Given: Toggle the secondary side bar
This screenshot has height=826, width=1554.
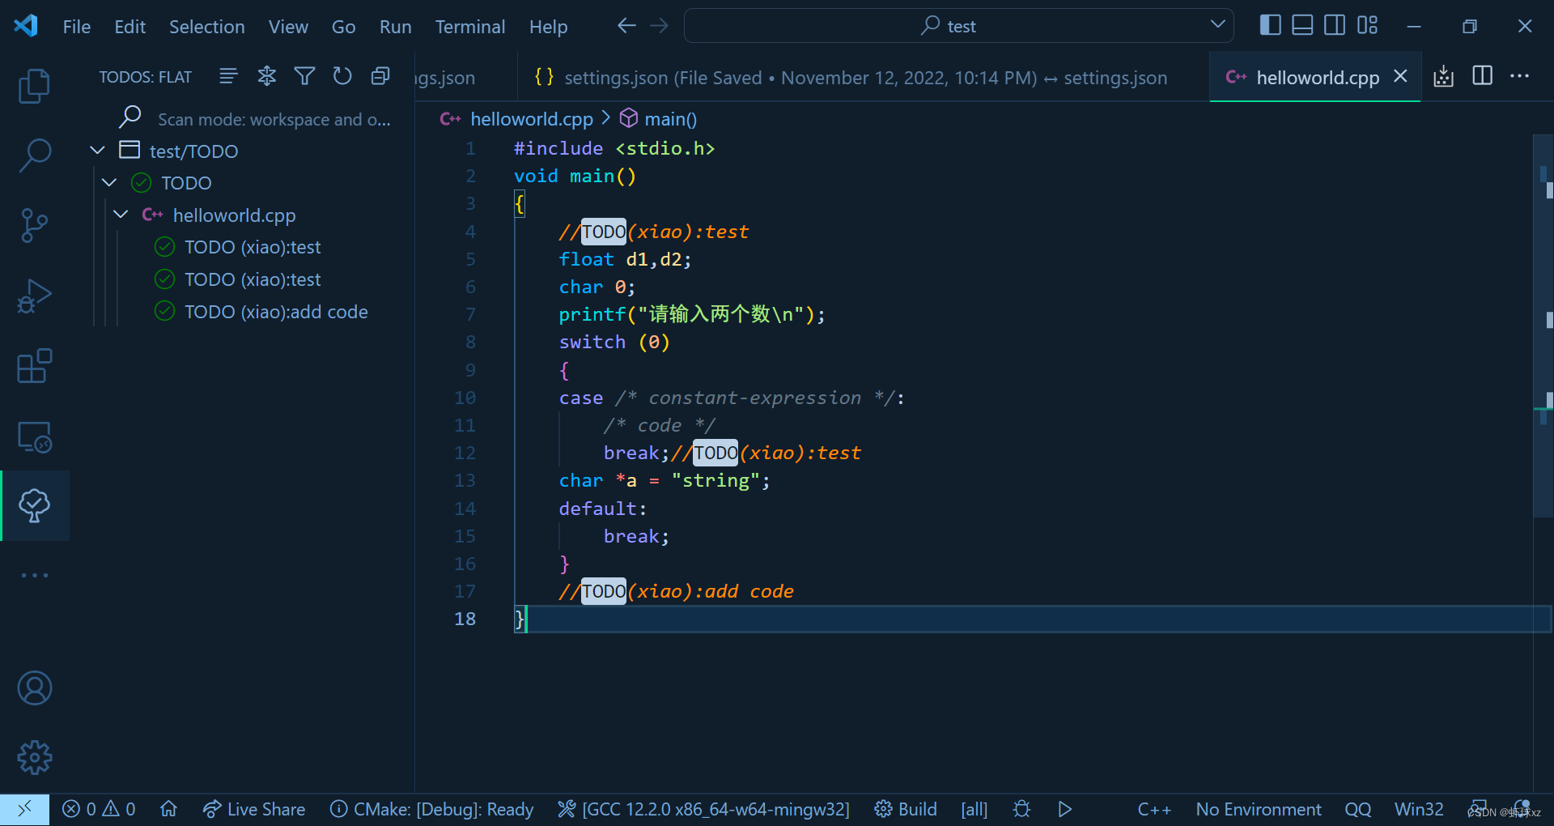Looking at the screenshot, I should click(1335, 25).
